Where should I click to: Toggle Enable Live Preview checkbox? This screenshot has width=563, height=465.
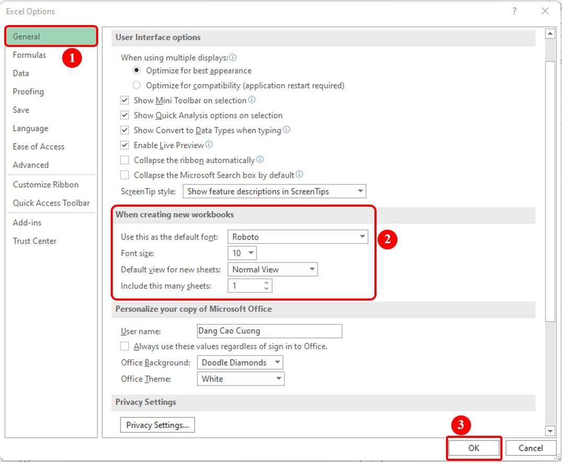coord(125,145)
